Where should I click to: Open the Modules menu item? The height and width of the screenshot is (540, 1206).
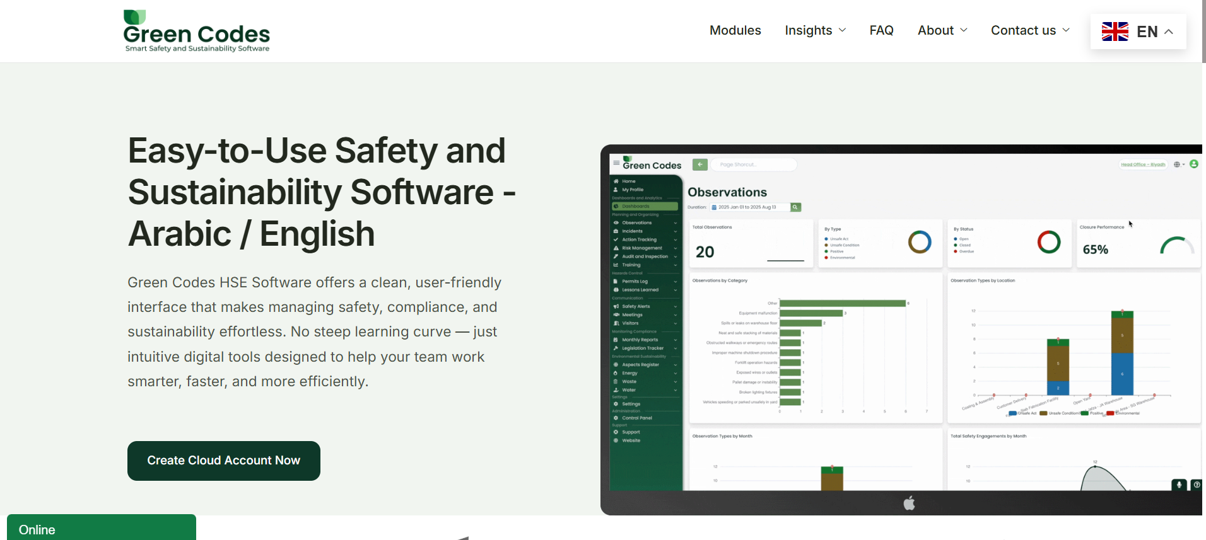pos(735,30)
